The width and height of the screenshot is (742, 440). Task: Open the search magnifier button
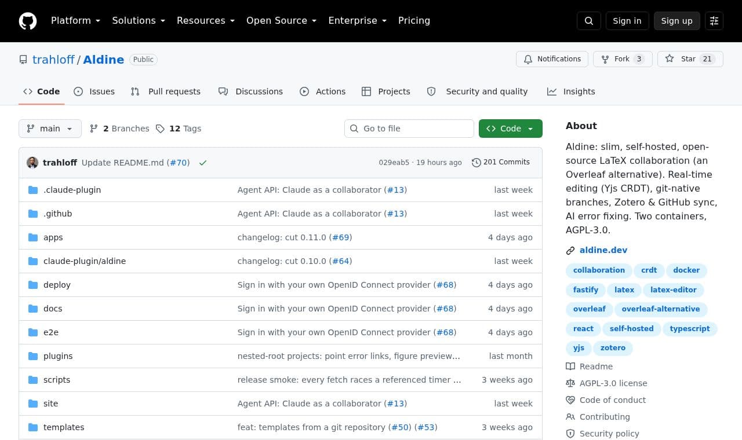point(589,21)
